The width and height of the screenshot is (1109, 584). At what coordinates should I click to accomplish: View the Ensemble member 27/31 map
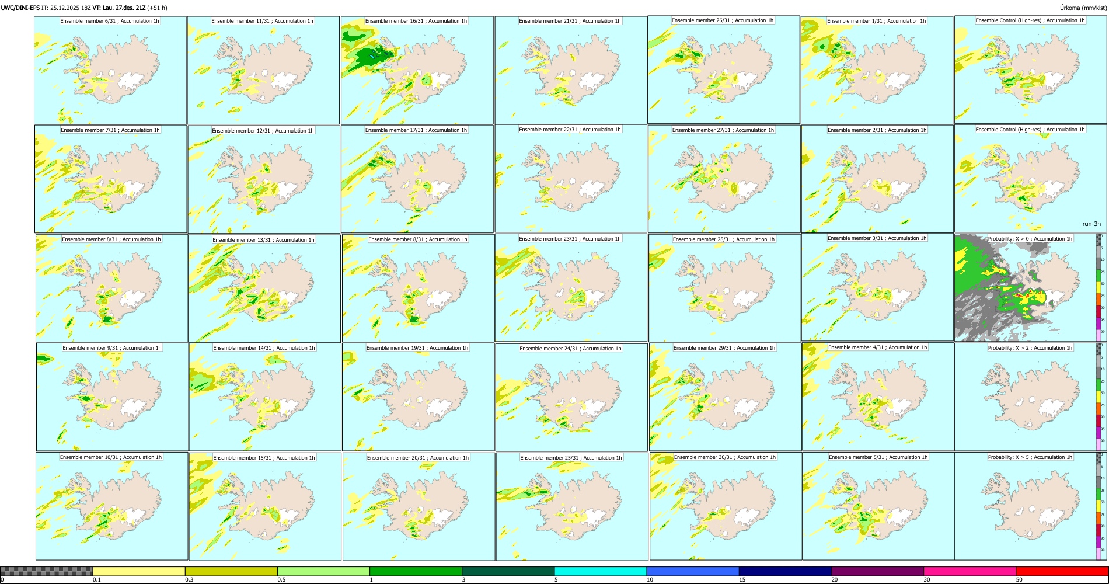pyautogui.click(x=724, y=179)
